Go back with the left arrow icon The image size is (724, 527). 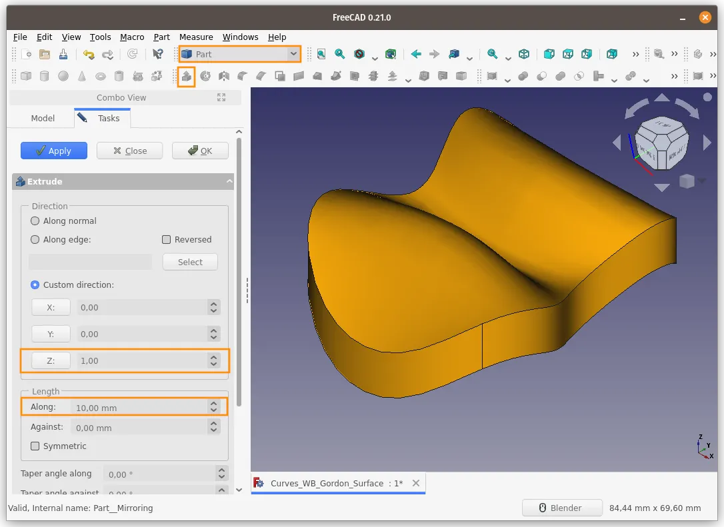pyautogui.click(x=416, y=54)
